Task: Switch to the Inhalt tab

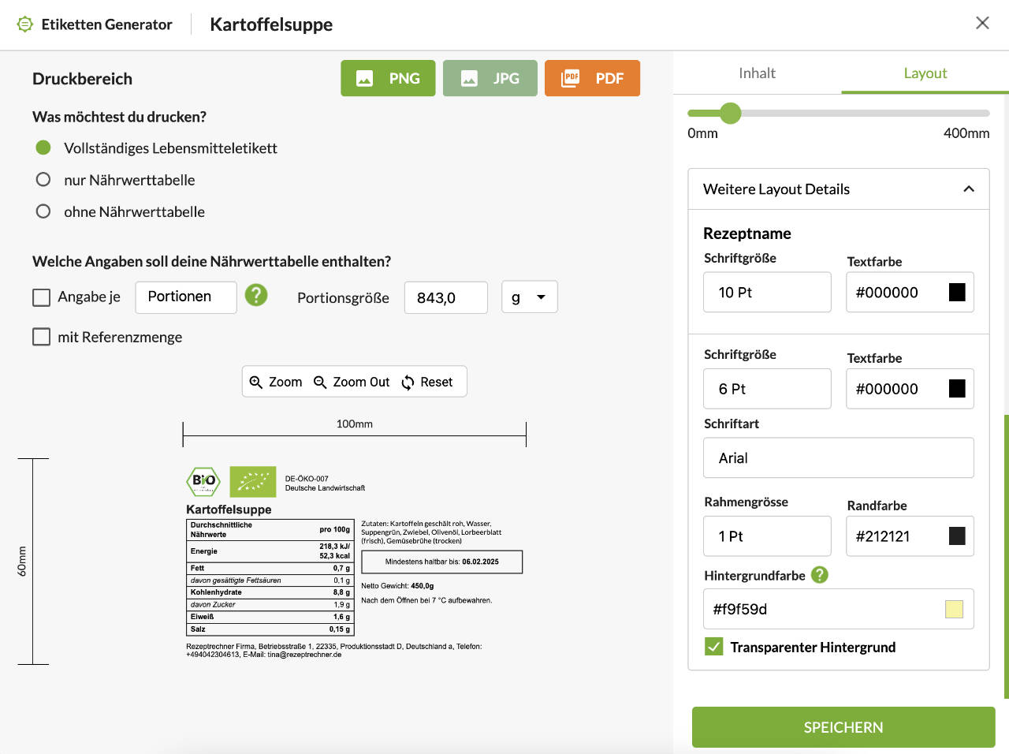Action: click(757, 73)
